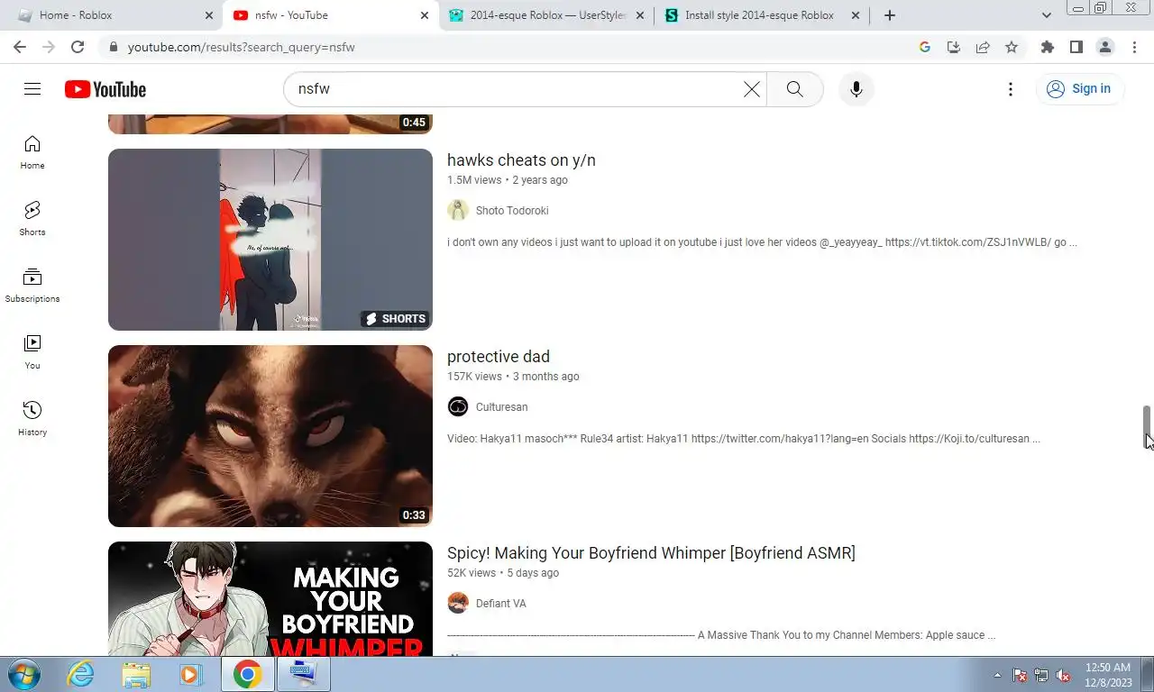Click the Sign in button
The image size is (1154, 692).
pyautogui.click(x=1079, y=88)
